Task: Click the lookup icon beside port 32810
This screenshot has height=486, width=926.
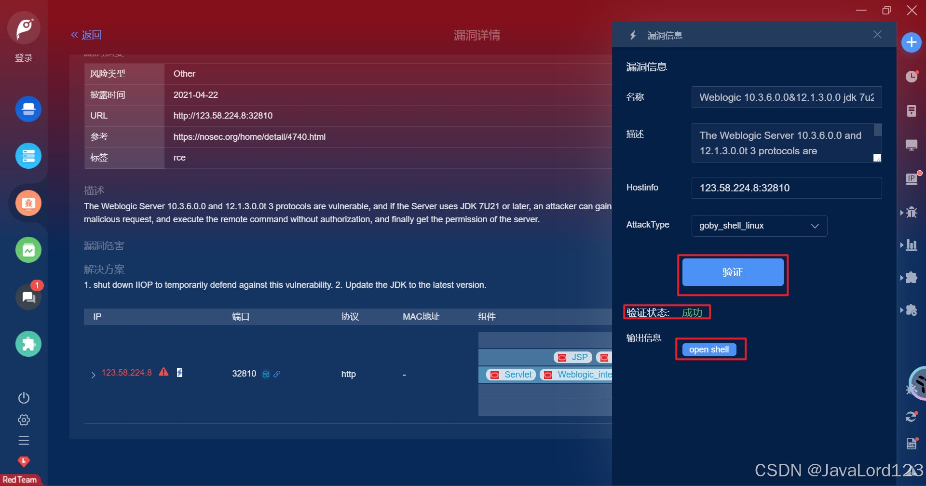Action: coord(266,374)
